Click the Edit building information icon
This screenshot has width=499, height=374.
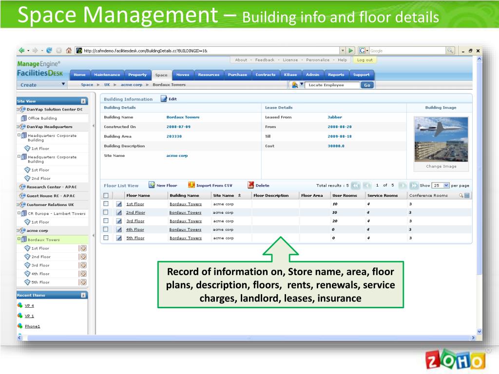[x=164, y=98]
